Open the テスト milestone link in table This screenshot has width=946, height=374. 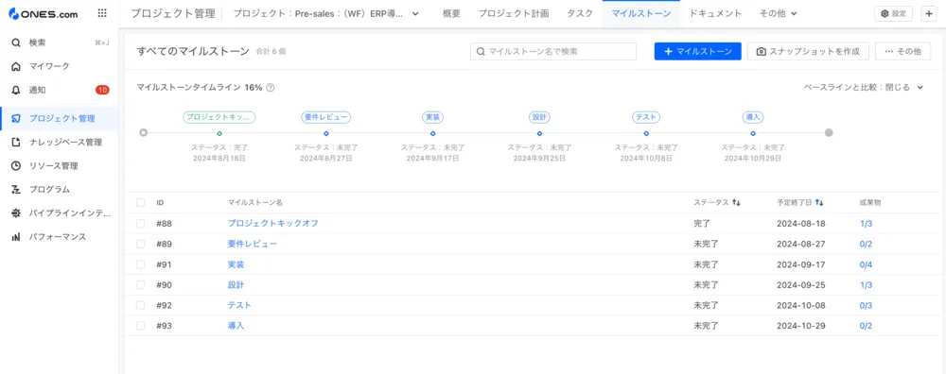click(239, 305)
